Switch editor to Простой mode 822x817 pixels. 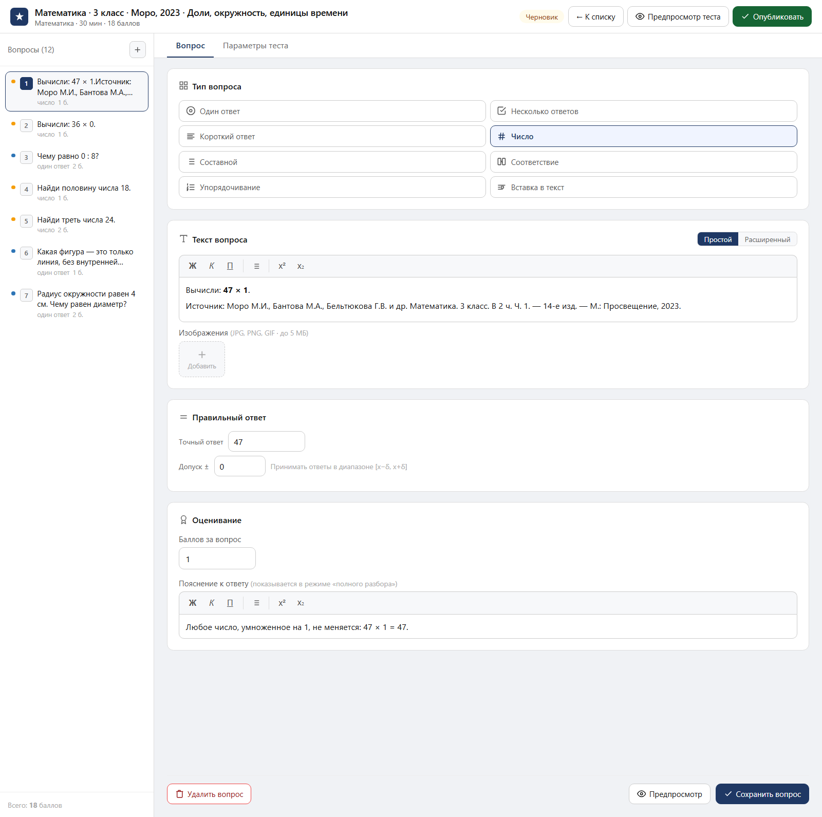click(x=718, y=239)
